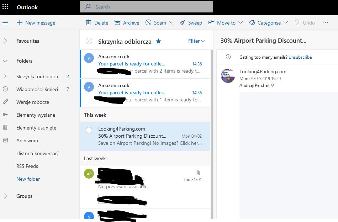Toggle the select-all circle in inbox header
The height and width of the screenshot is (222, 338).
click(x=89, y=41)
